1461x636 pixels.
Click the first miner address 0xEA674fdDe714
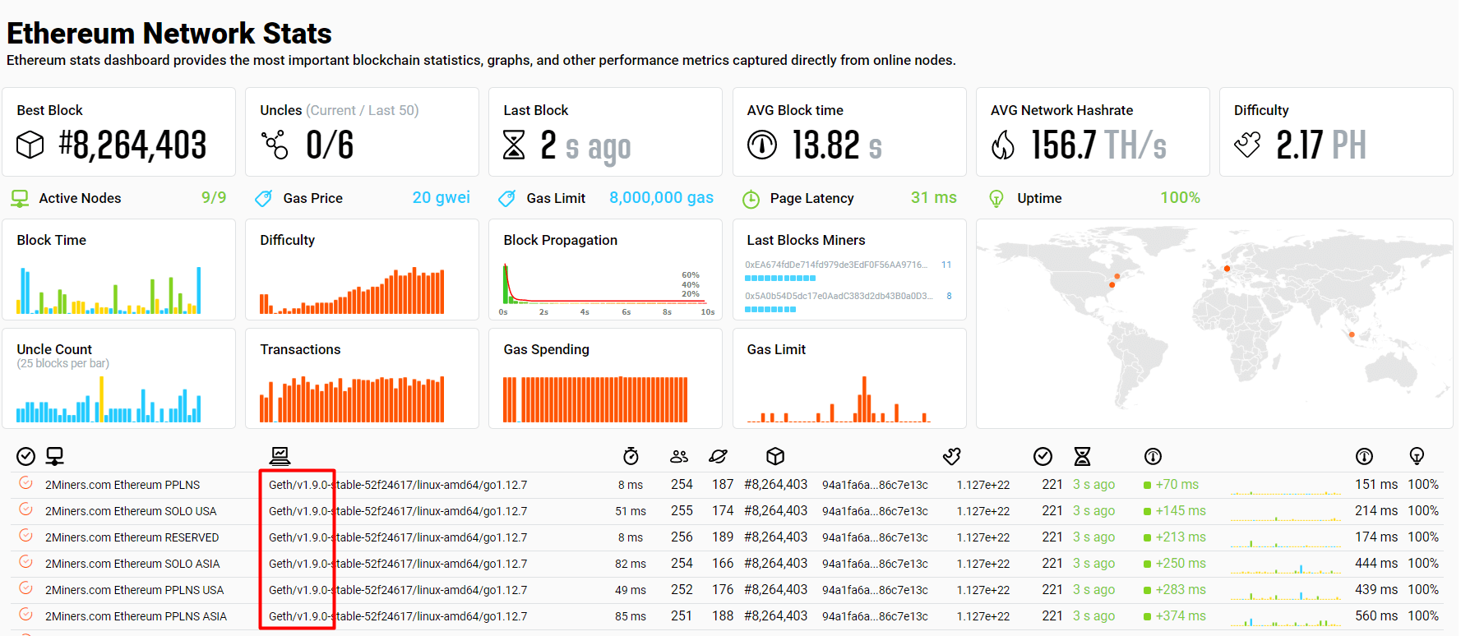click(835, 265)
